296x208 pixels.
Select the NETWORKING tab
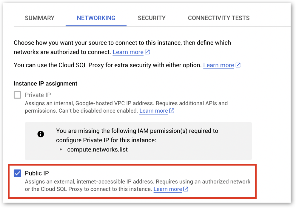click(x=96, y=18)
